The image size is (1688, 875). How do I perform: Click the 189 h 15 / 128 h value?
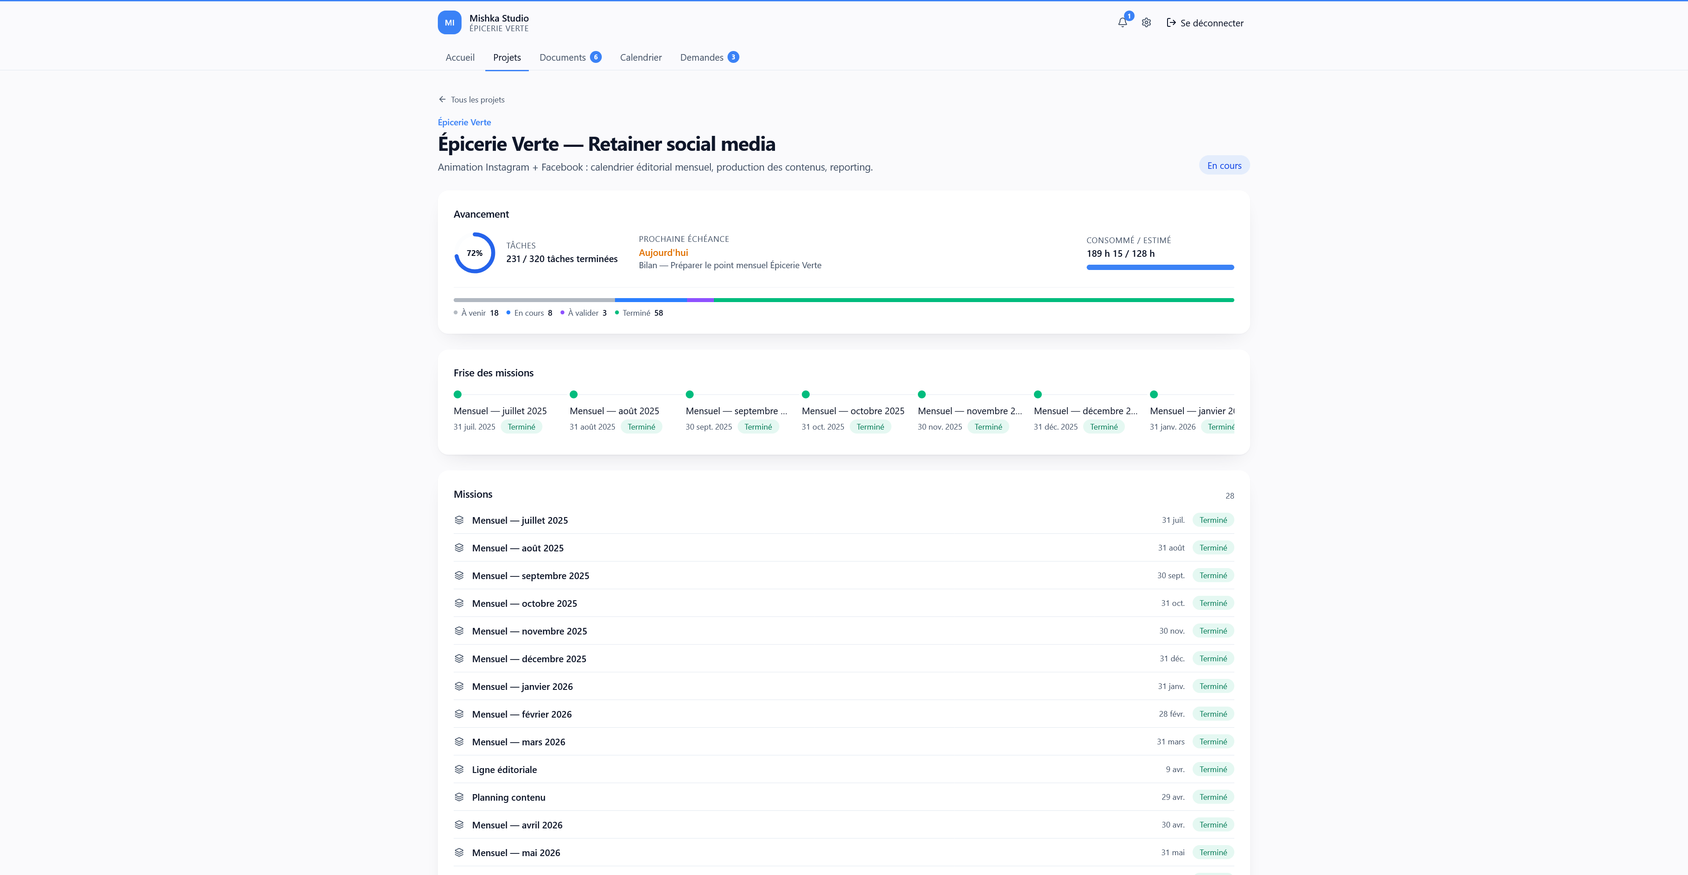click(1120, 254)
